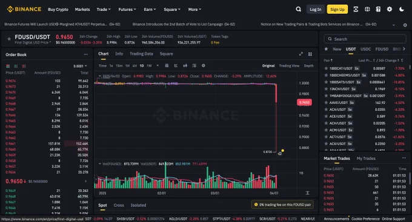Viewport: 412px width, 222px height.
Task: Add FDUSD/USDT to favorites star
Action: pyautogui.click(x=9, y=39)
